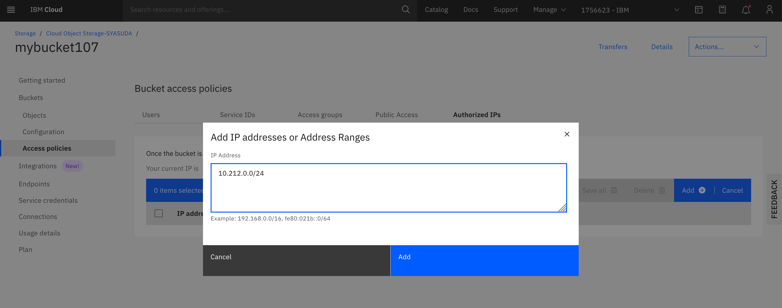782x308 pixels.
Task: Open the IBM Cloud Shell icon
Action: 699,10
